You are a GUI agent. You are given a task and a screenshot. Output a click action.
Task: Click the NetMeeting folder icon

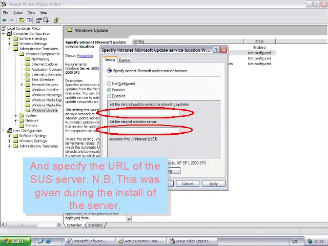(28, 59)
